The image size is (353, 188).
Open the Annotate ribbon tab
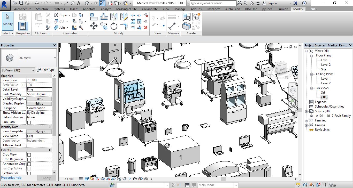(89, 9)
